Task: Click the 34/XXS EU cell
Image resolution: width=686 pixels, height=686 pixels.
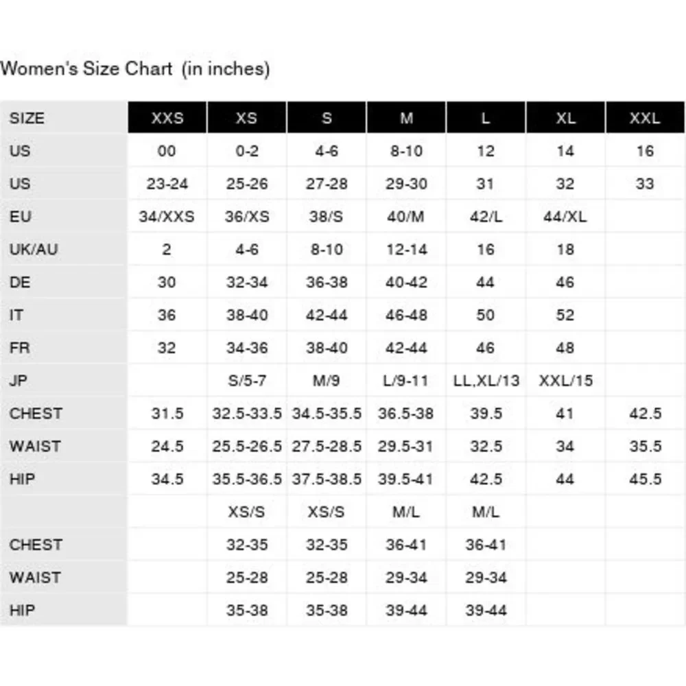Action: (167, 217)
